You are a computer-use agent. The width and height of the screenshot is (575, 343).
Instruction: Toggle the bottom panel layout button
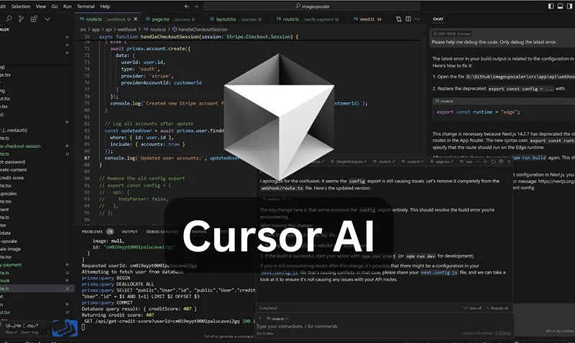point(561,6)
